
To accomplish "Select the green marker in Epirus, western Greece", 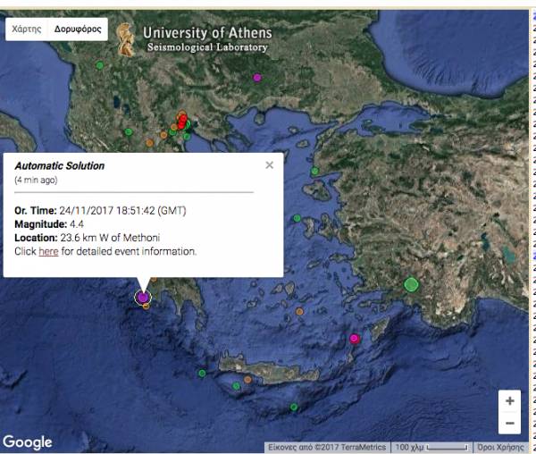I will point(128,131).
